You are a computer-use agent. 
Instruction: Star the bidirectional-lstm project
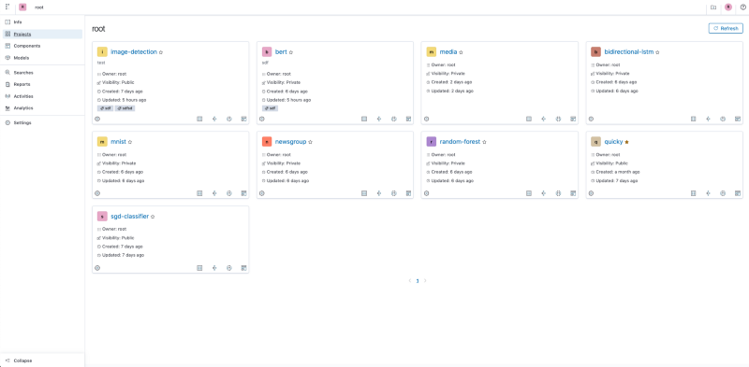pos(658,52)
